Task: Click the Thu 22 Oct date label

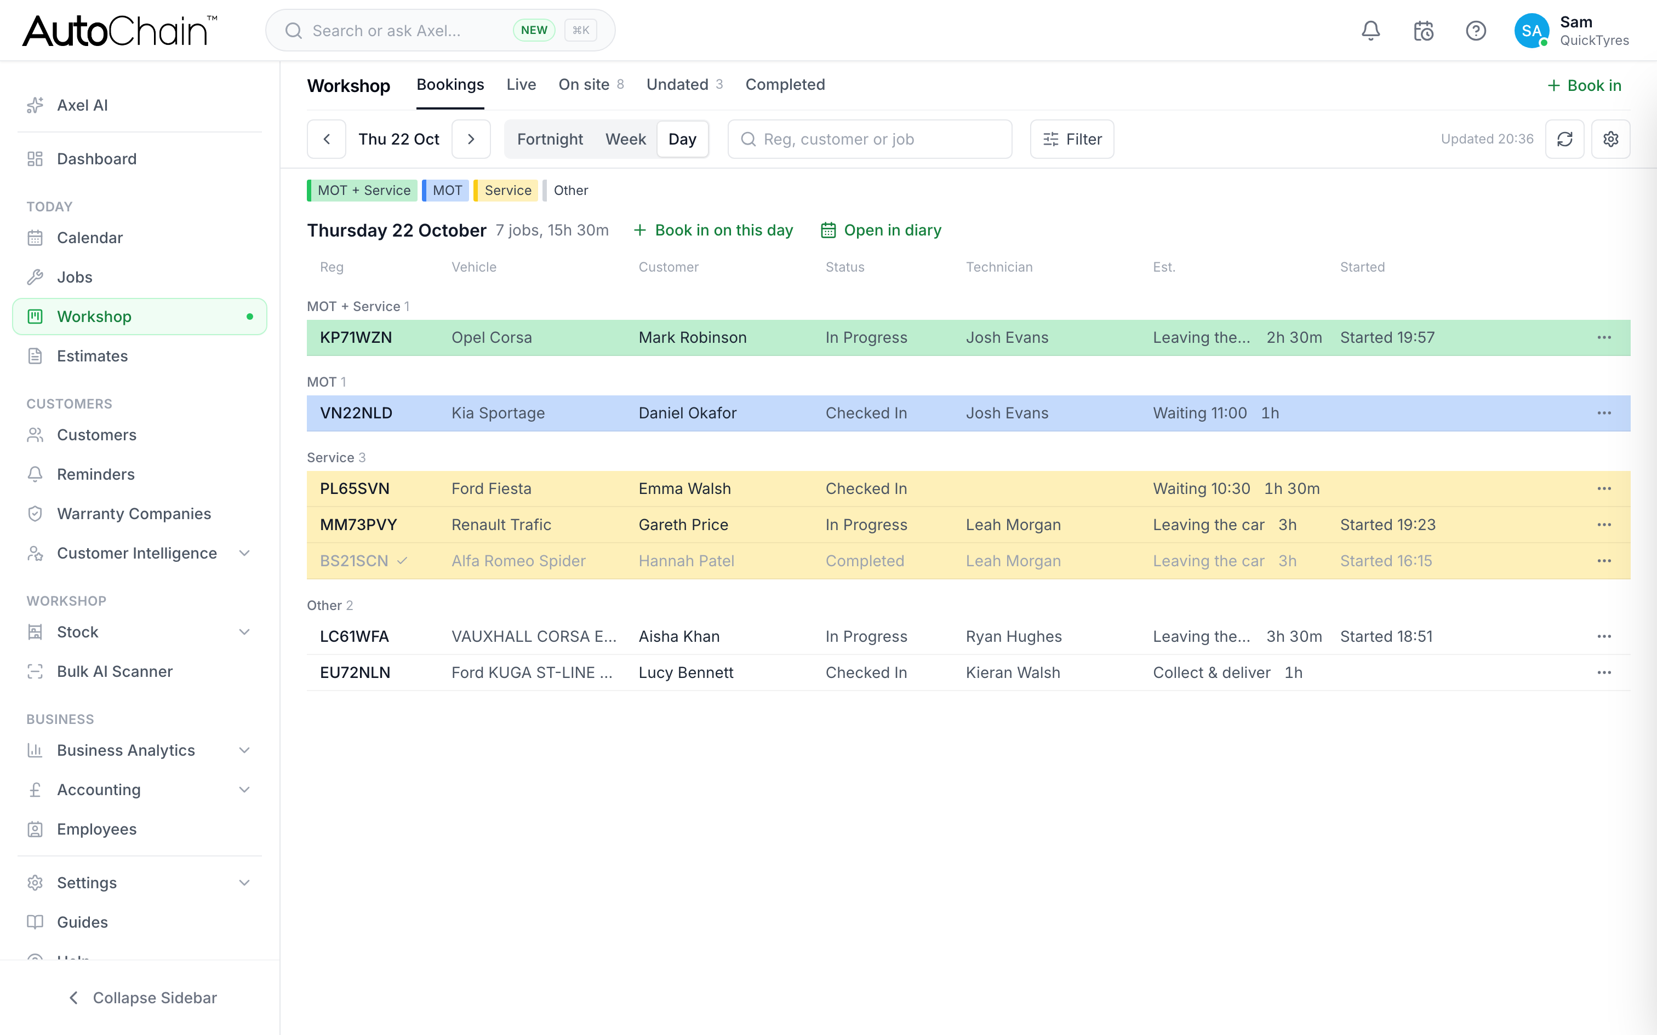Action: pyautogui.click(x=398, y=139)
